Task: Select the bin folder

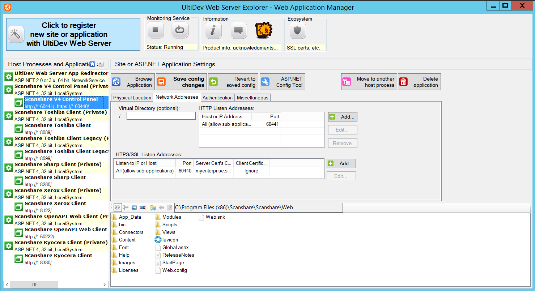Action: (x=119, y=224)
